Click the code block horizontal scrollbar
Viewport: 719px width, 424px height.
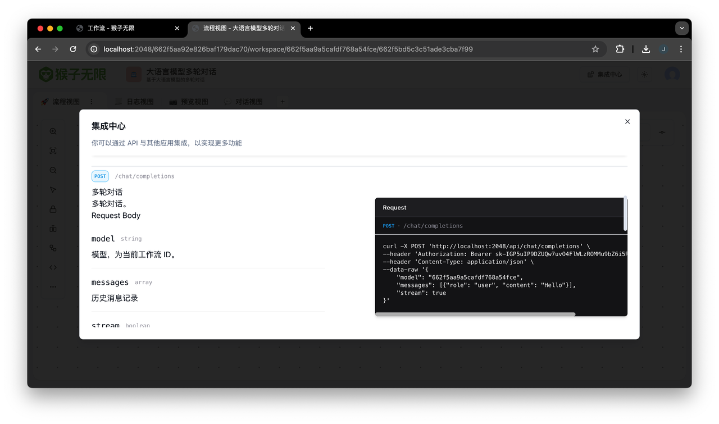[x=475, y=314]
